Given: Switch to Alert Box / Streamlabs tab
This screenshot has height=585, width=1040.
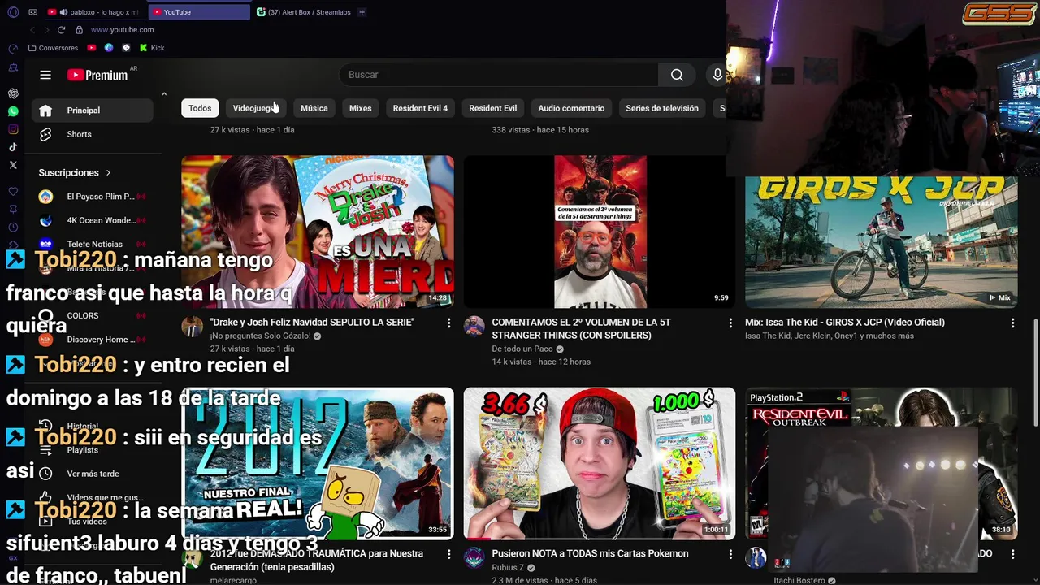Looking at the screenshot, I should 303,12.
